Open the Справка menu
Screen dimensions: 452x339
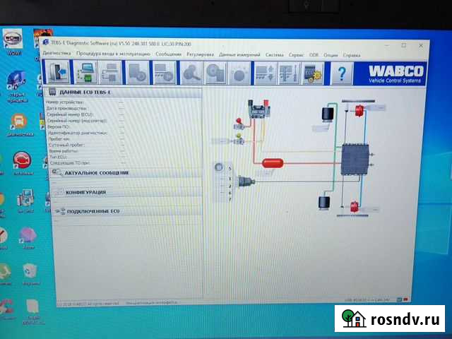[x=352, y=55]
